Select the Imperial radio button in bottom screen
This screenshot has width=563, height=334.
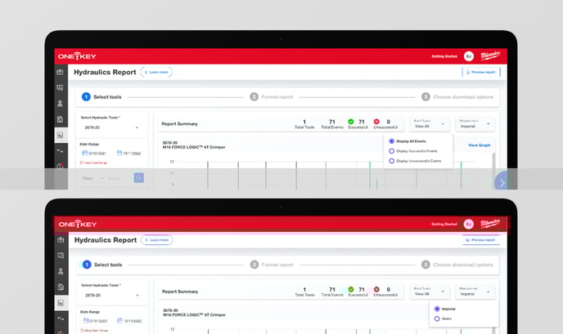pos(437,309)
